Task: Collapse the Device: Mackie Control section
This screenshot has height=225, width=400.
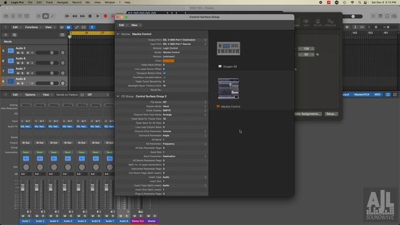Action: 118,34
